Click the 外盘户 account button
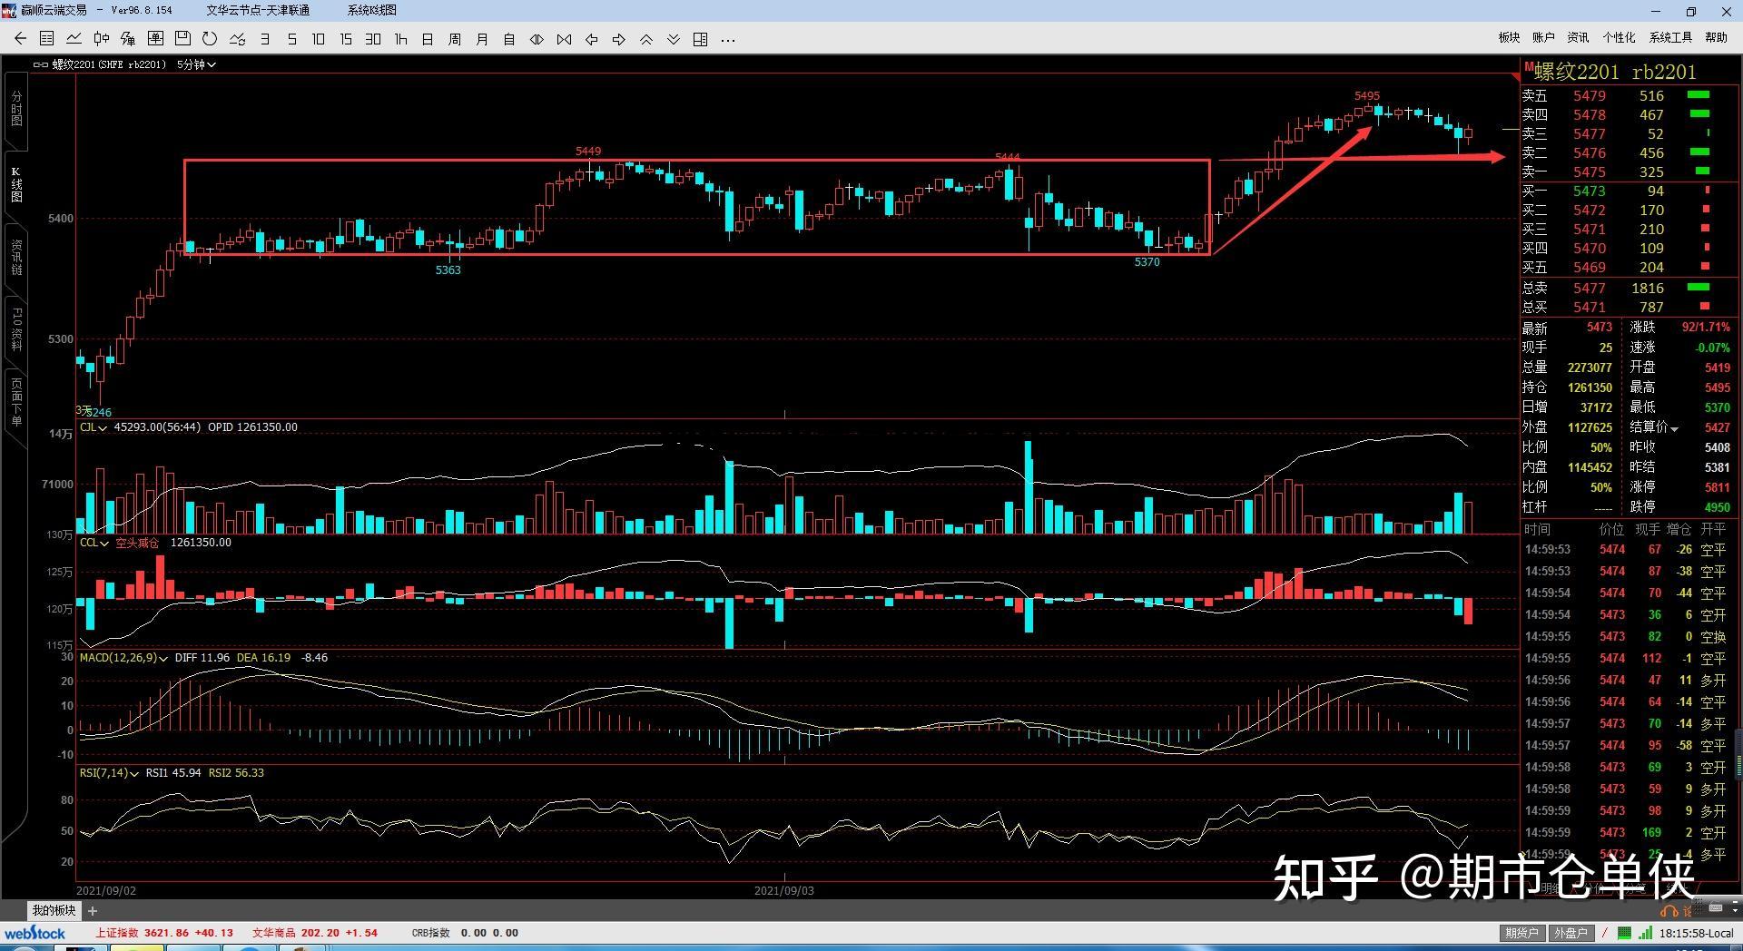Screen dimensions: 1743x951 [1571, 933]
